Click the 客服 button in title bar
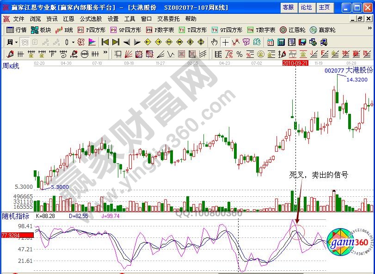Screen dimensions: 375x274 288,7
